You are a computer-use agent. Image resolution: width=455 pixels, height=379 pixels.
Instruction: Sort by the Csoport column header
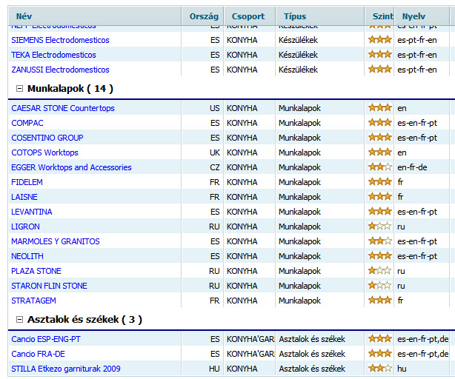(x=248, y=16)
